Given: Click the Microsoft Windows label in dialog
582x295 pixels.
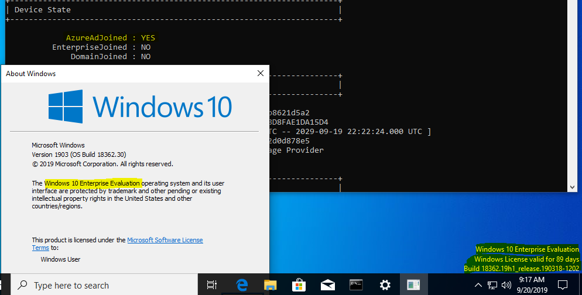Looking at the screenshot, I should (x=59, y=145).
